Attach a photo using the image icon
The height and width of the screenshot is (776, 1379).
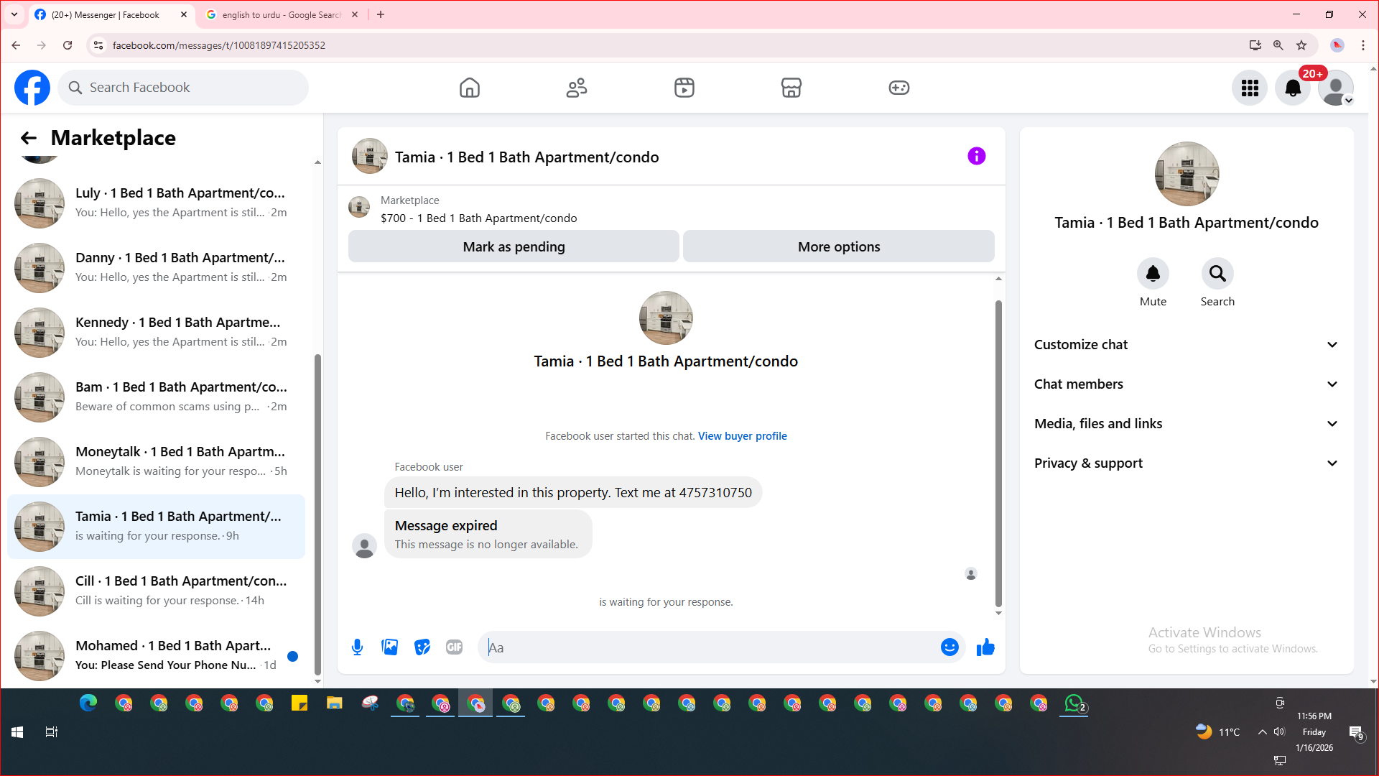pyautogui.click(x=390, y=647)
